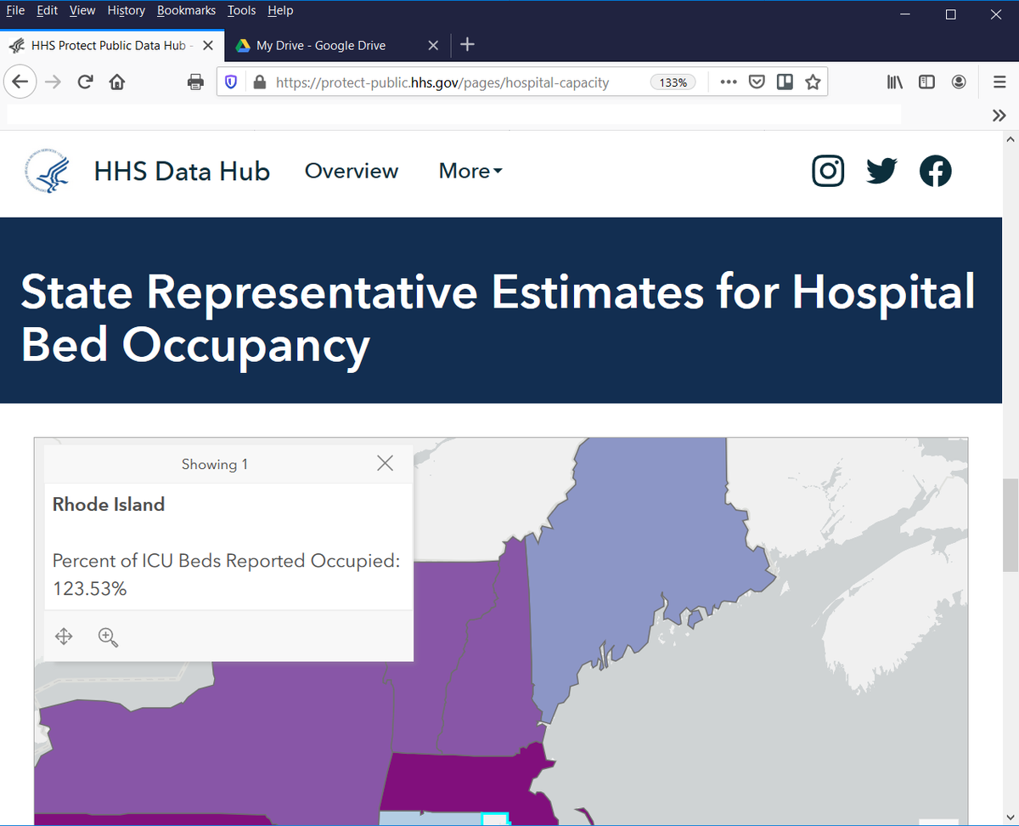Click the 133% zoom level indicator

(673, 82)
